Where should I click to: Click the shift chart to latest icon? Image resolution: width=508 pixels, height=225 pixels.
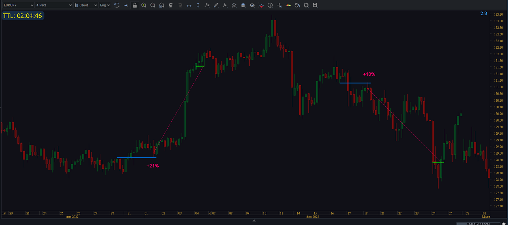click(126, 5)
